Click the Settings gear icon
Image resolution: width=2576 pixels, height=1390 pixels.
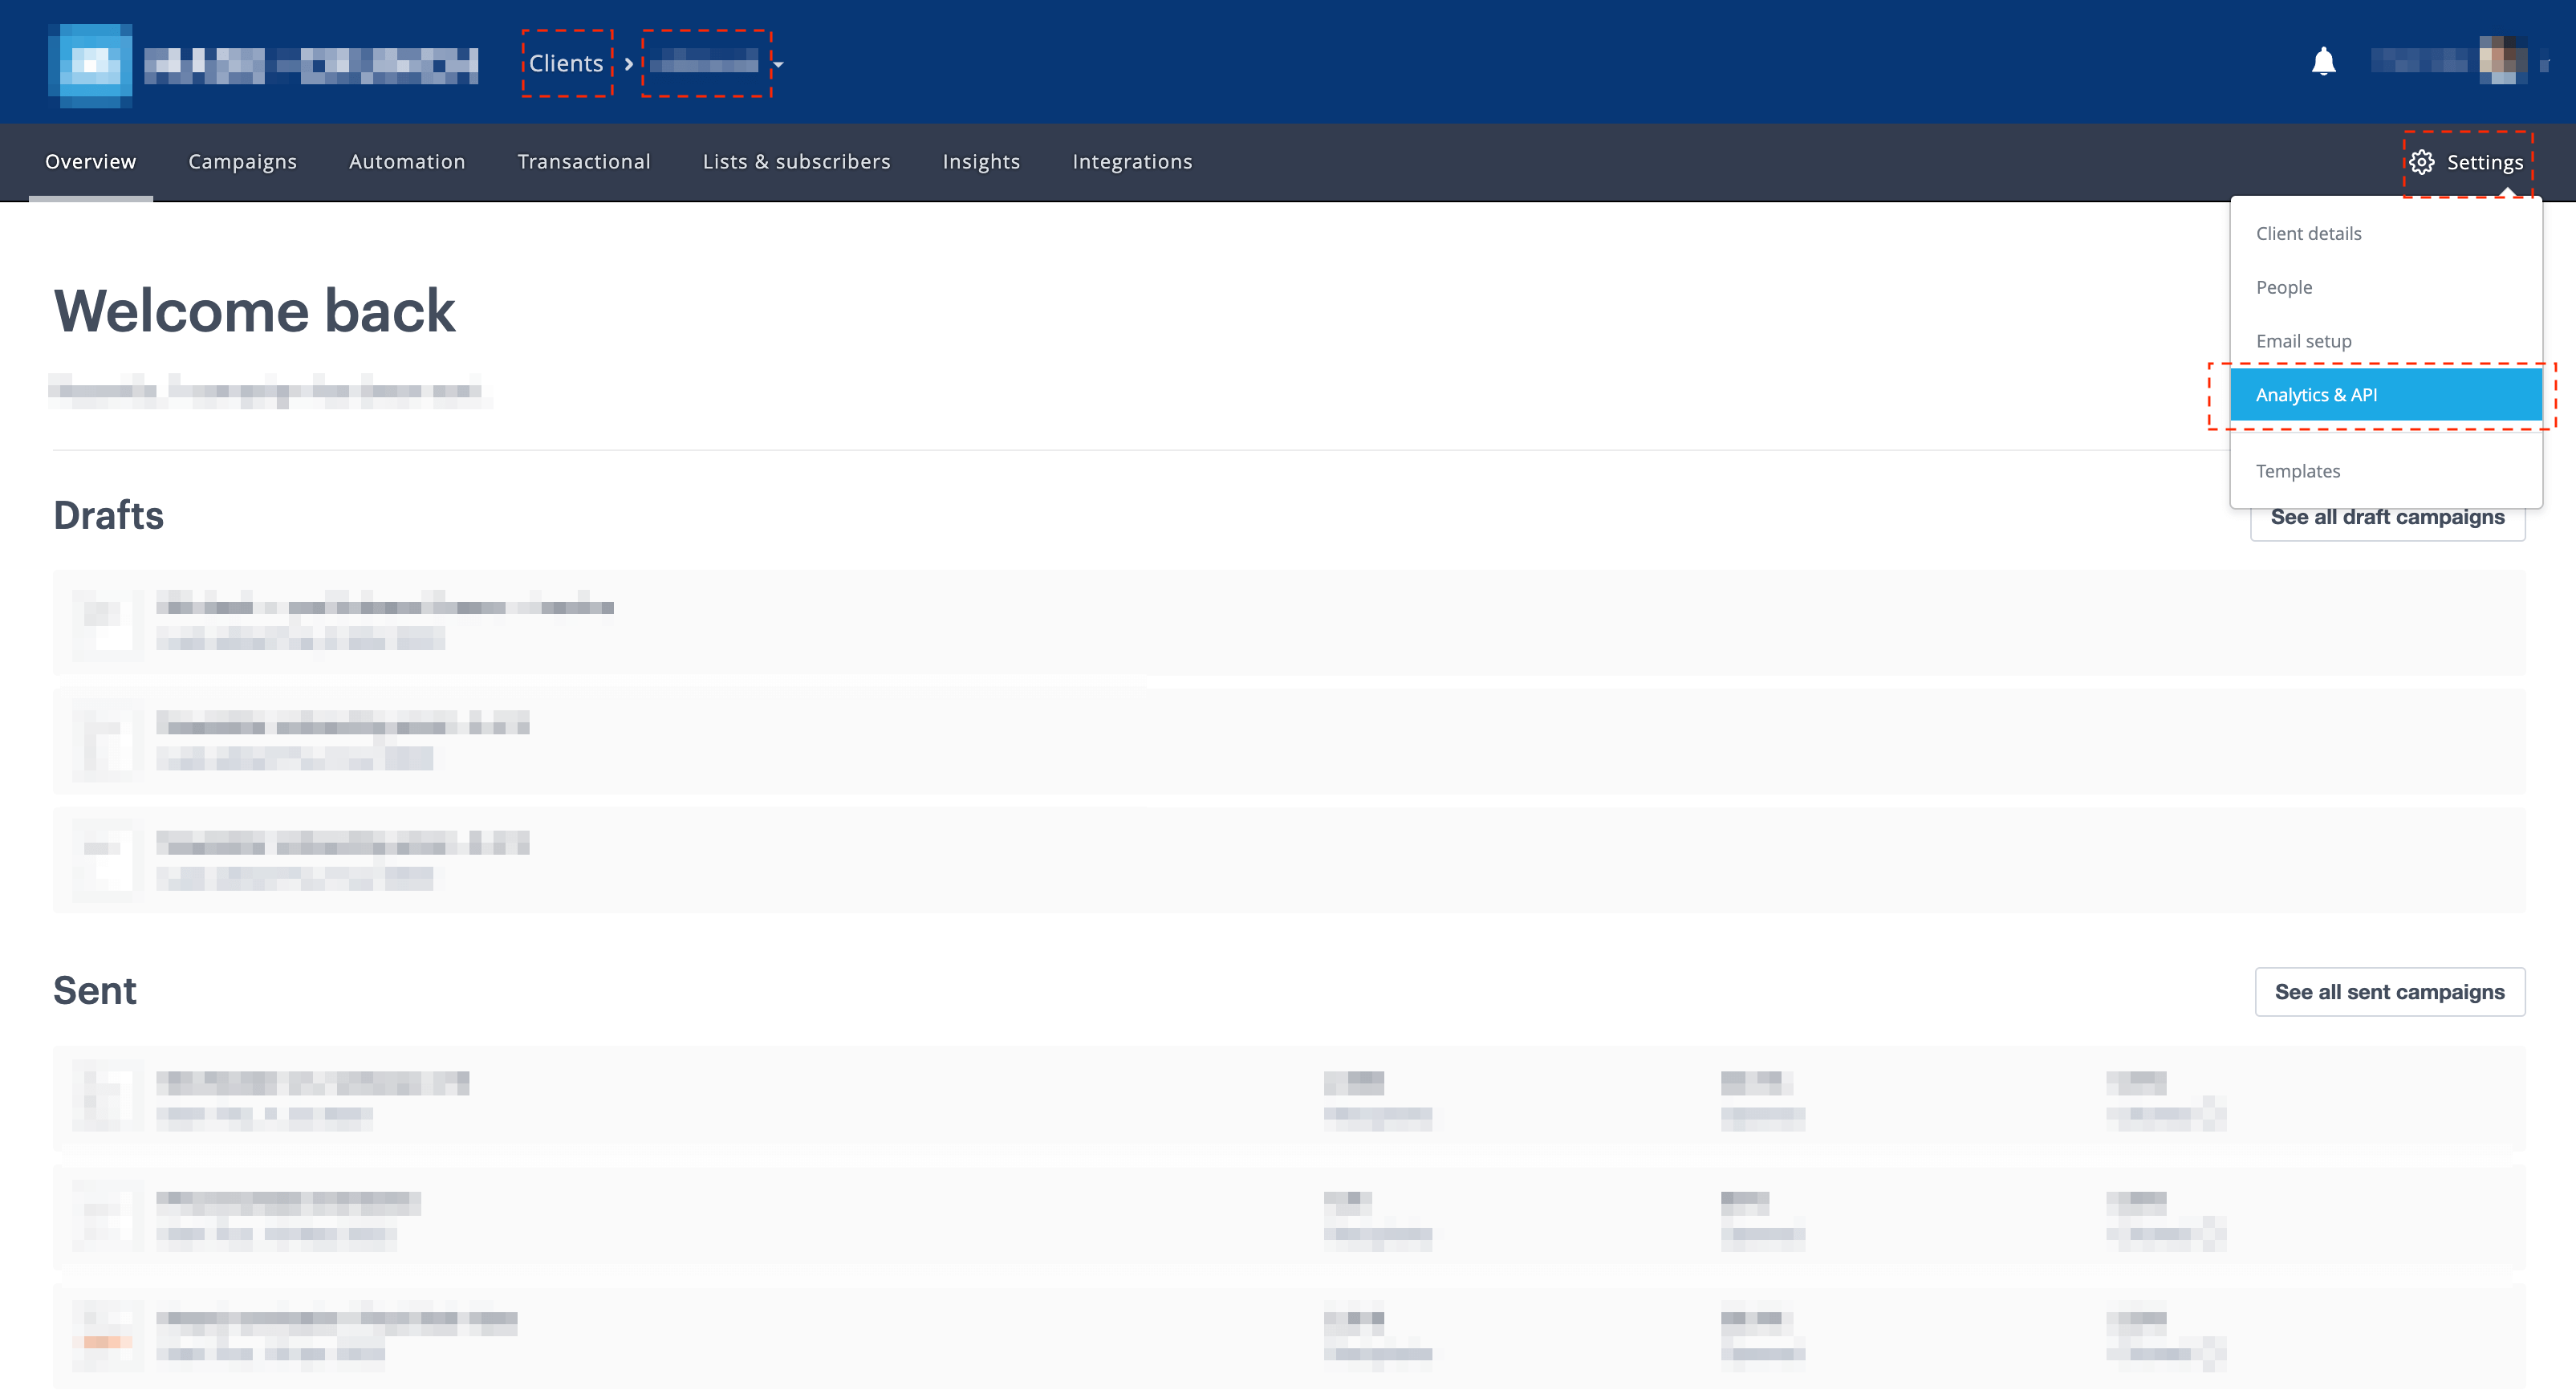(2422, 162)
